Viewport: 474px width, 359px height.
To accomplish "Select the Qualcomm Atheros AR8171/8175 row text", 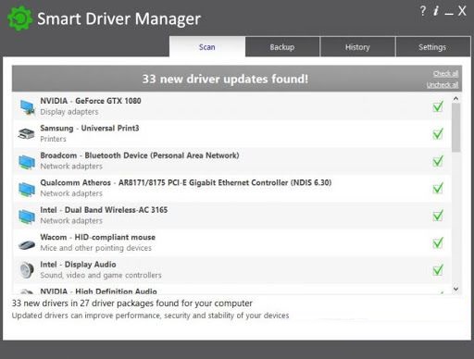I will [x=186, y=182].
